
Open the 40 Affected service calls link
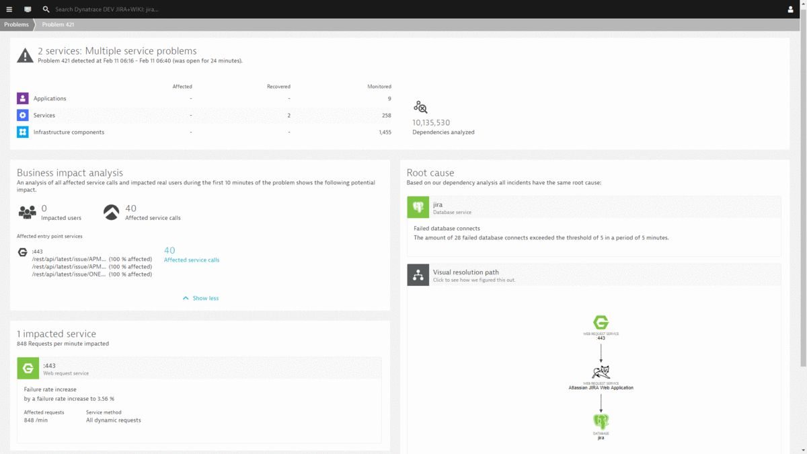click(191, 259)
